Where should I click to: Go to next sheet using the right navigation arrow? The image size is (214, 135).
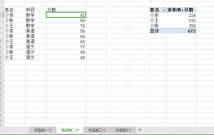click(x=15, y=130)
